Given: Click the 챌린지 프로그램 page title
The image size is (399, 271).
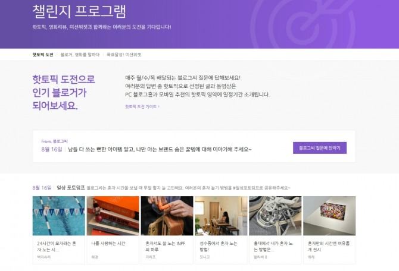Looking at the screenshot, I should 79,11.
